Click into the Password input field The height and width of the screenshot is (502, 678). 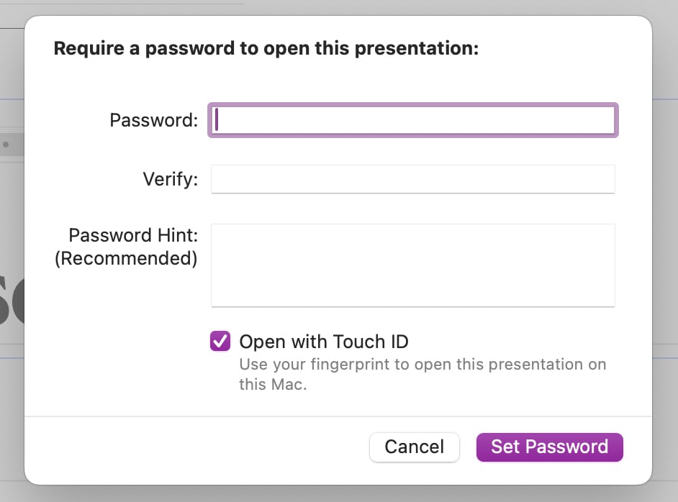[x=413, y=120]
